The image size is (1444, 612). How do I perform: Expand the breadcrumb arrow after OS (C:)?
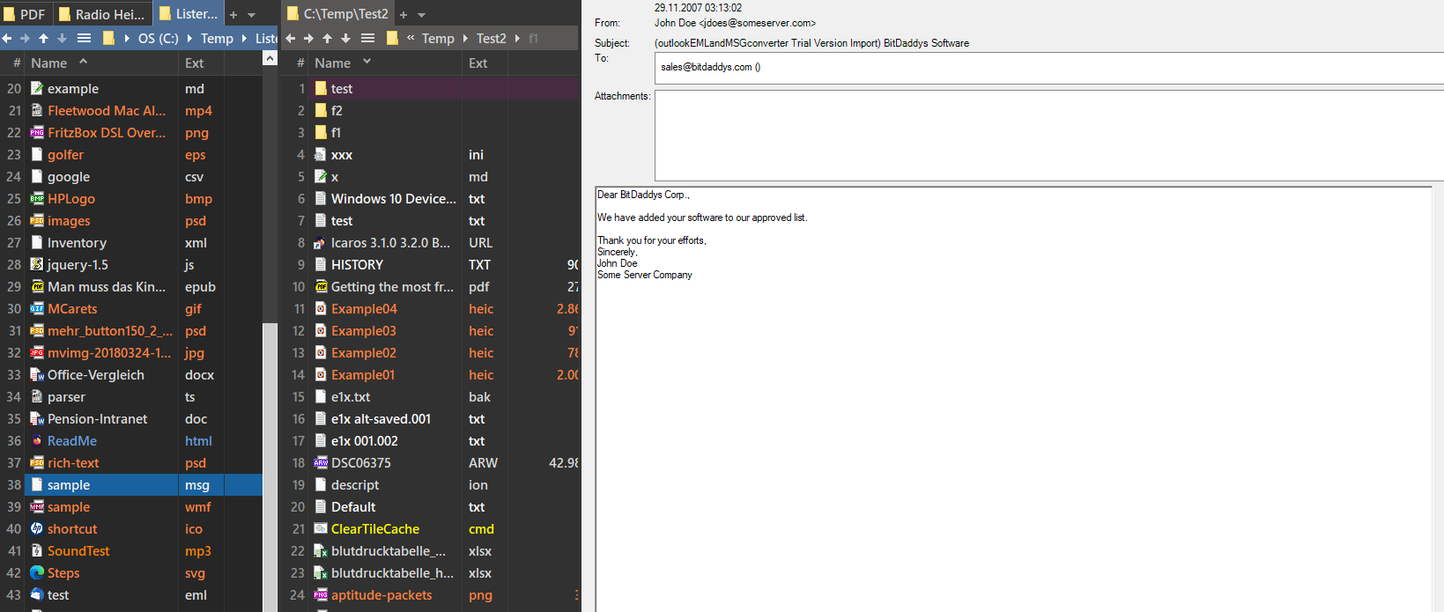189,39
